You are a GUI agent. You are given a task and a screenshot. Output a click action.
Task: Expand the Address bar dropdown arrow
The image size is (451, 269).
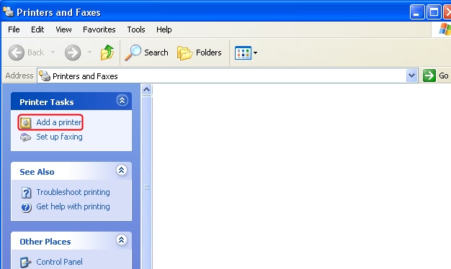(412, 76)
